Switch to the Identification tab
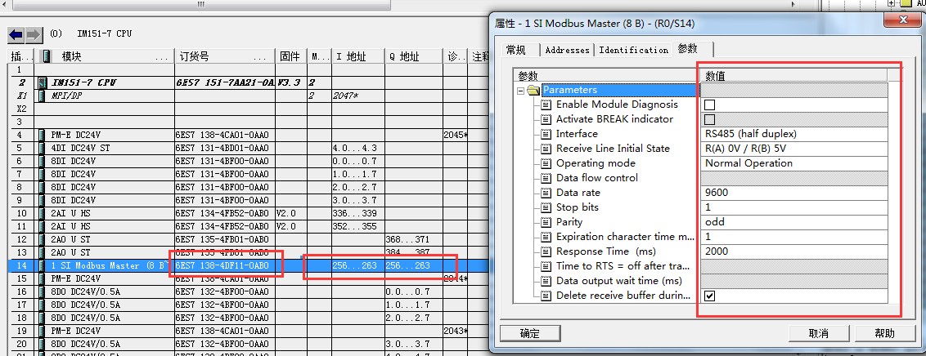926x356 pixels. pyautogui.click(x=634, y=50)
